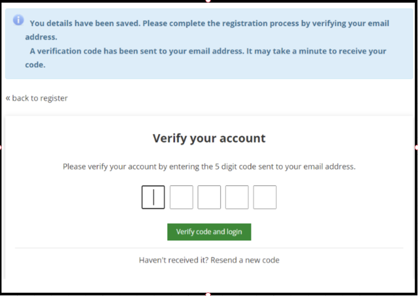Screen dimensions: 418x296
Task: Click the third digit code box
Action: click(x=209, y=197)
